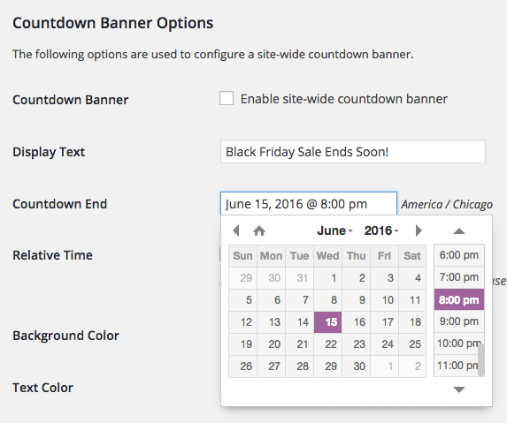The image size is (507, 423).
Task: Pick June 17 in the calendar
Action: [x=385, y=322]
